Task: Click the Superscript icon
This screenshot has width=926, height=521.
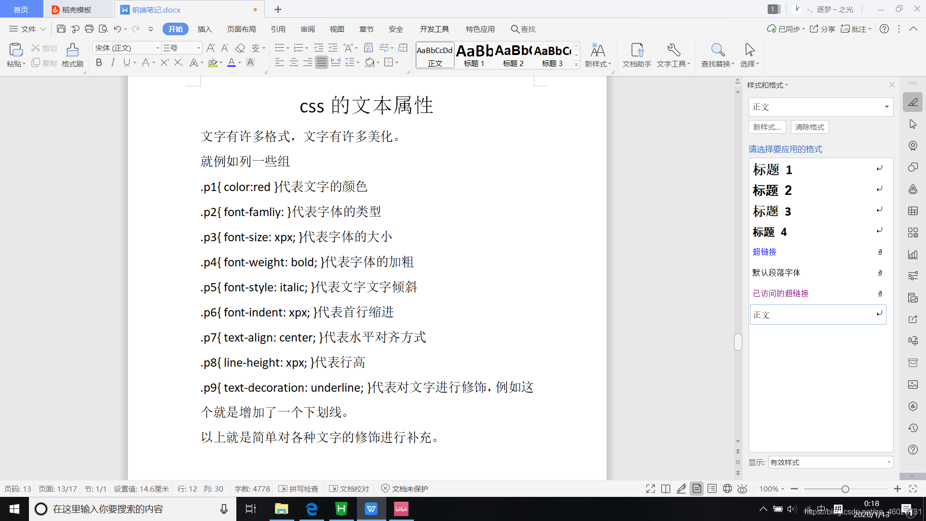Action: tap(164, 62)
